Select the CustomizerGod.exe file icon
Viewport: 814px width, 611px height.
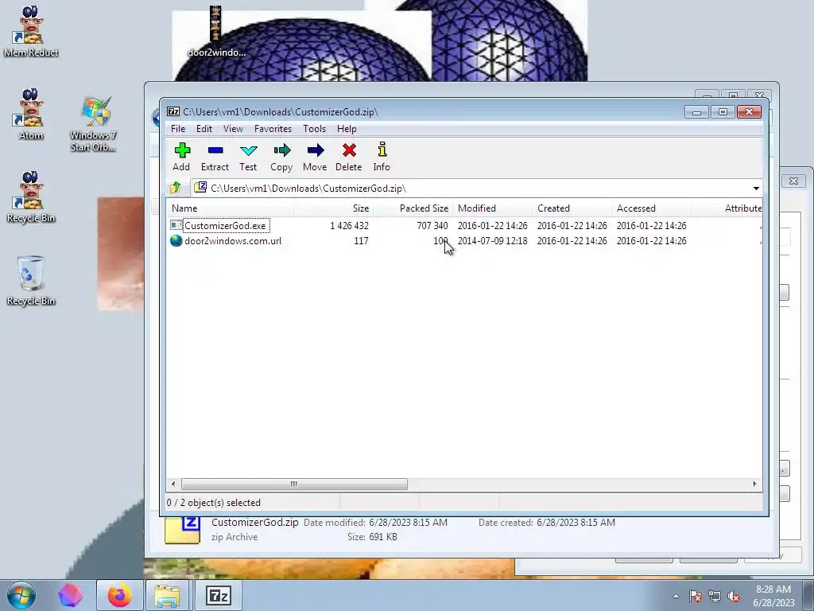(176, 225)
